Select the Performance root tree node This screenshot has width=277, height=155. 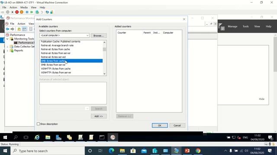click(x=17, y=35)
